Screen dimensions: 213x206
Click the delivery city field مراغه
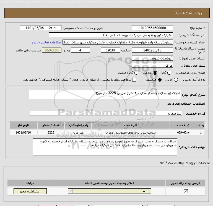(152, 66)
